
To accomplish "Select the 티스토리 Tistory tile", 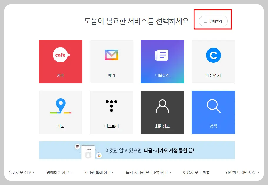I will pyautogui.click(x=111, y=112).
